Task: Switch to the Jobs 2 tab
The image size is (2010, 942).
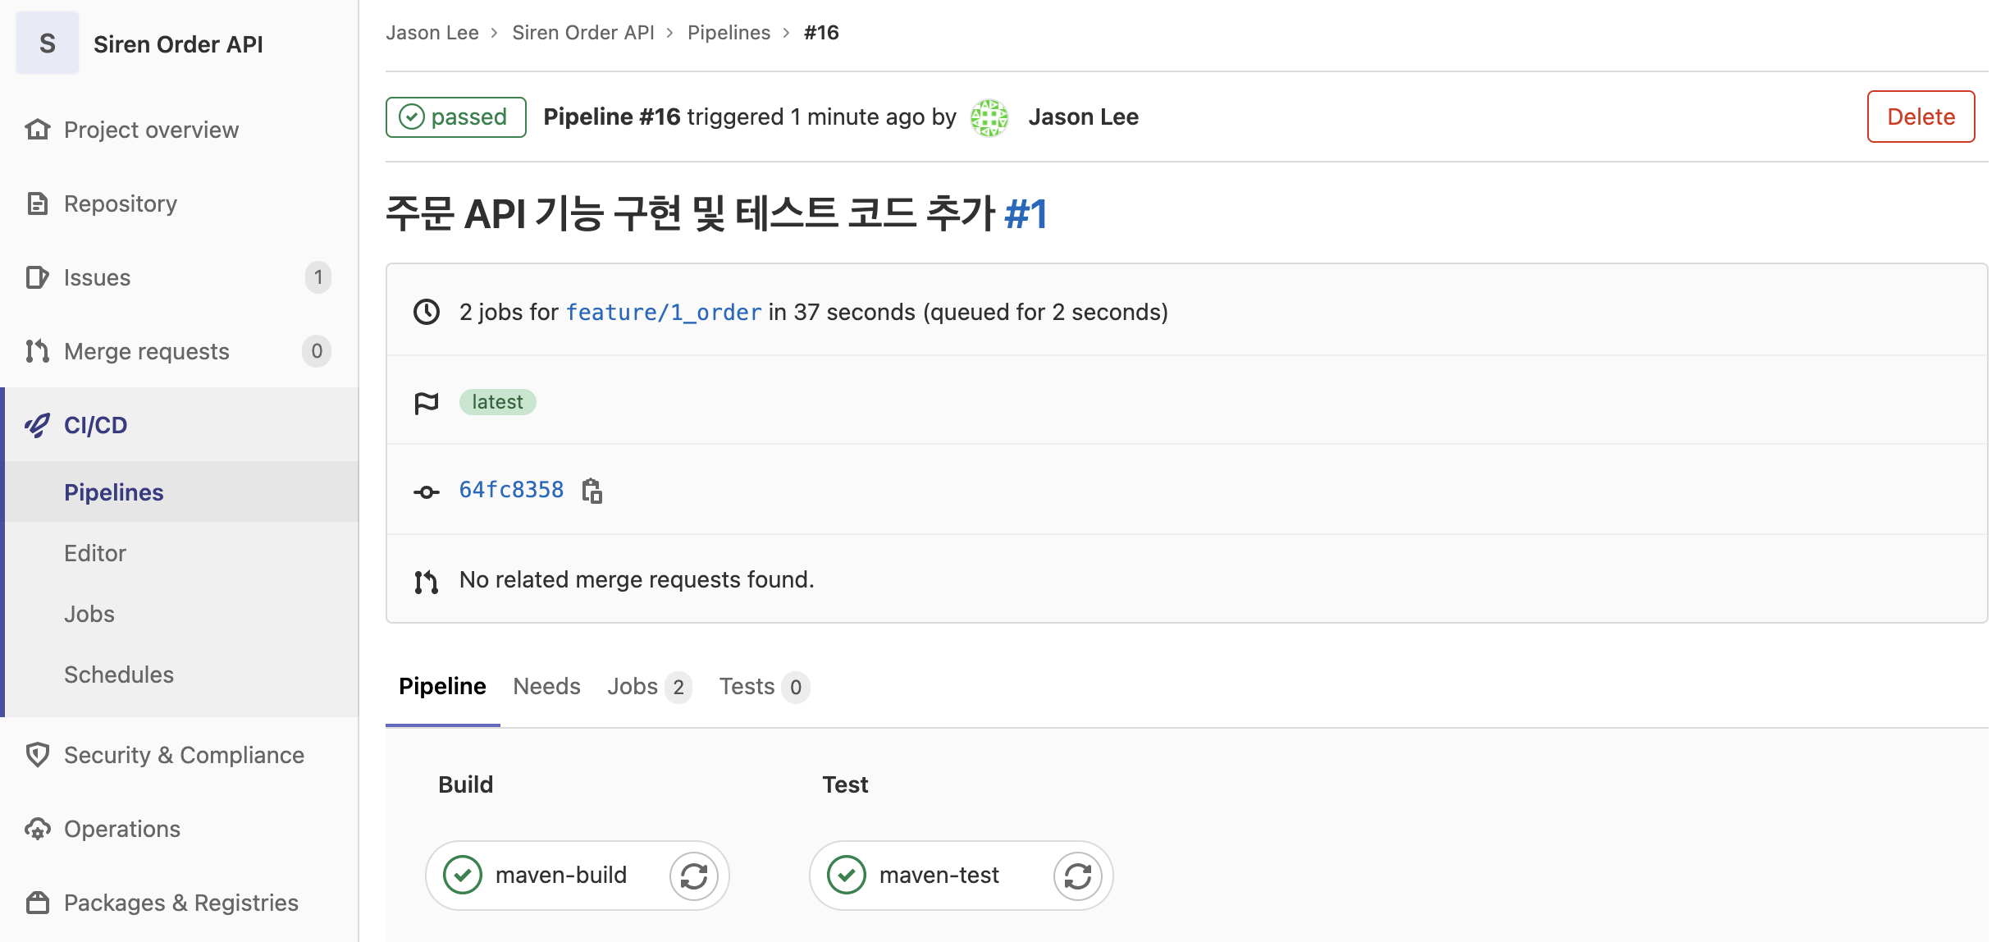Action: click(x=647, y=686)
